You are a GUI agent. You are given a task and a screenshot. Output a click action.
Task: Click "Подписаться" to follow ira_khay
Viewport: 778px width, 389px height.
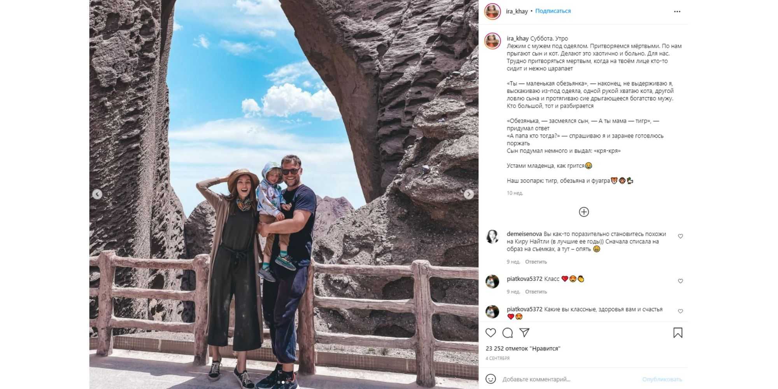(553, 11)
